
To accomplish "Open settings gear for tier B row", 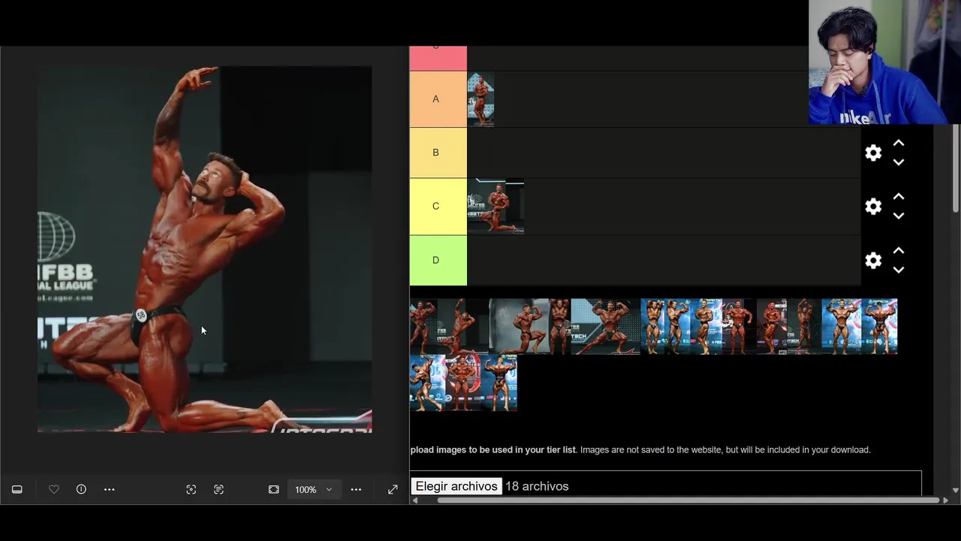I will tap(873, 153).
